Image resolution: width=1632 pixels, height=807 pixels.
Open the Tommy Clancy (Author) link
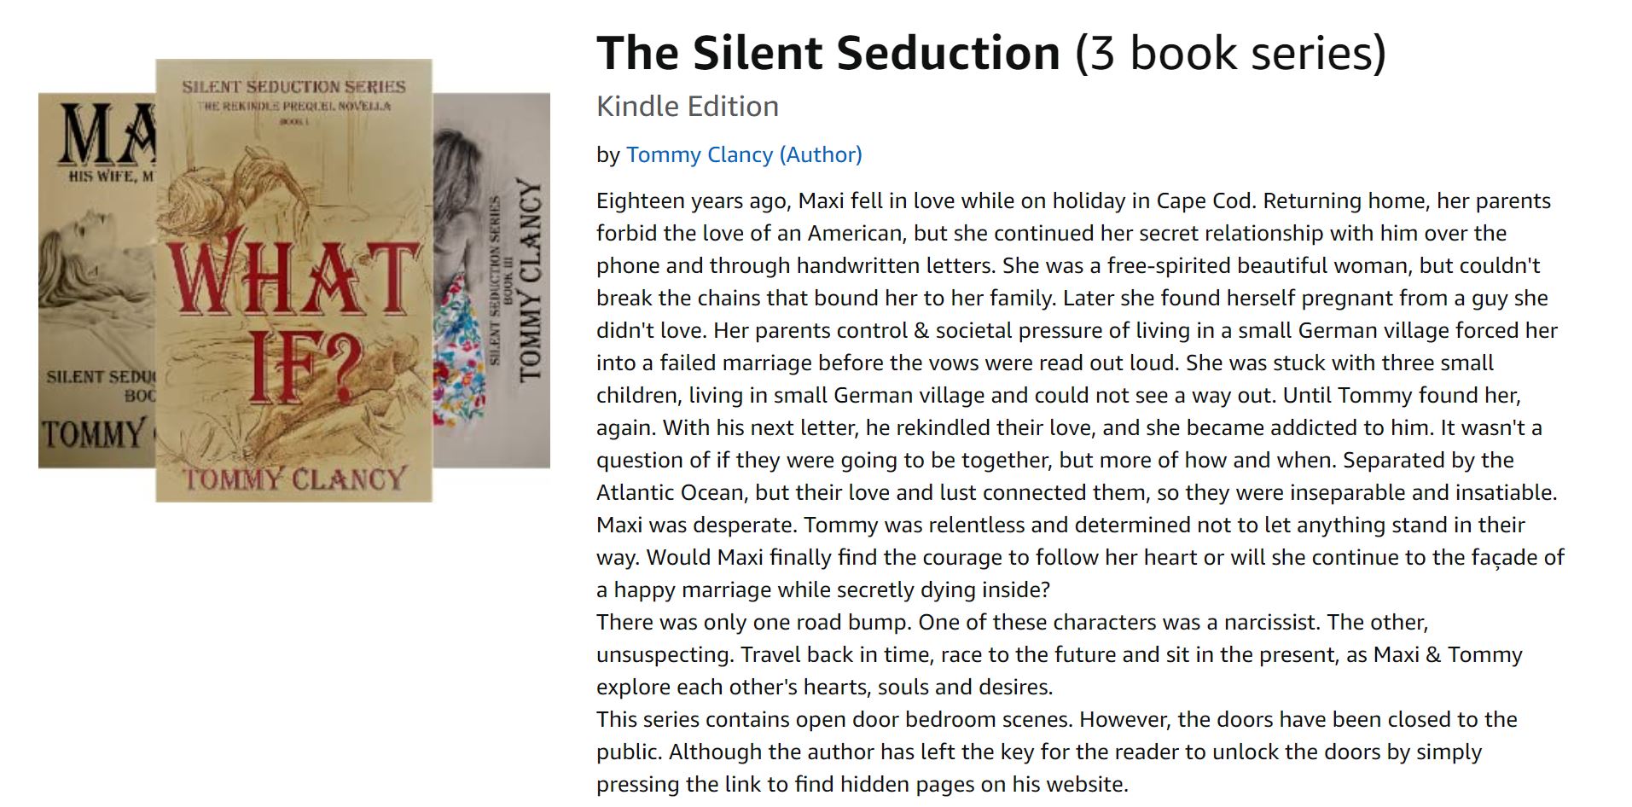point(744,154)
